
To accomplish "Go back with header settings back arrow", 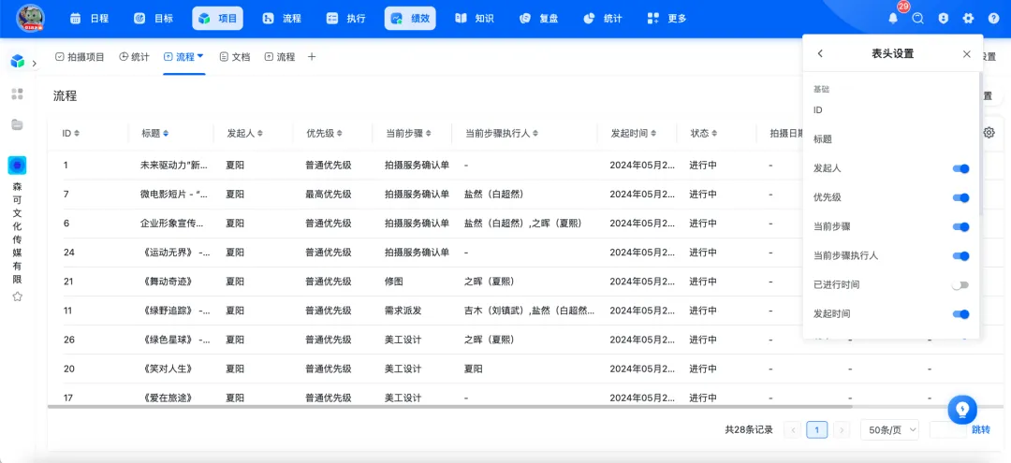I will [x=820, y=54].
